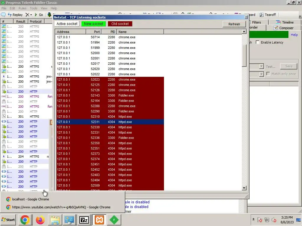This screenshot has width=302, height=226.
Task: Sort sessions by the Result column header
Action: pos(21,21)
